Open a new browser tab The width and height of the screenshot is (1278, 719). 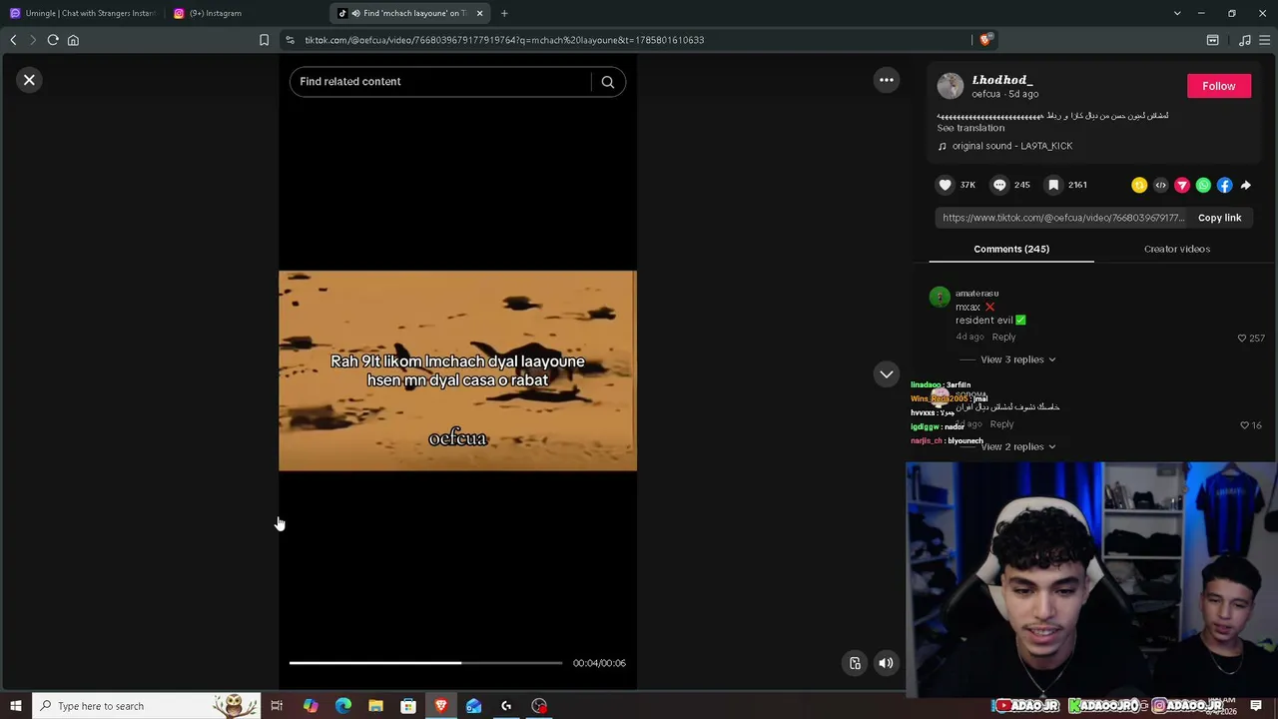pos(504,13)
